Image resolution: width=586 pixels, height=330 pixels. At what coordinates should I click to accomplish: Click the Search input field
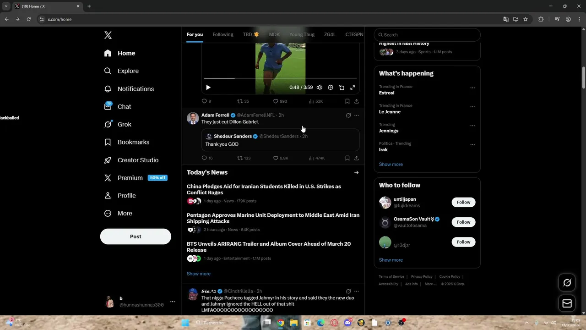427,35
